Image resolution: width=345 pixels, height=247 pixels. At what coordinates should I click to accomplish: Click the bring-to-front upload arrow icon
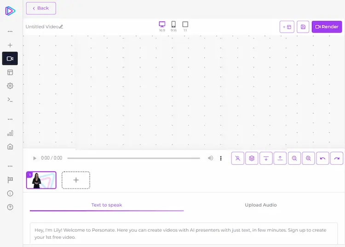[280, 158]
